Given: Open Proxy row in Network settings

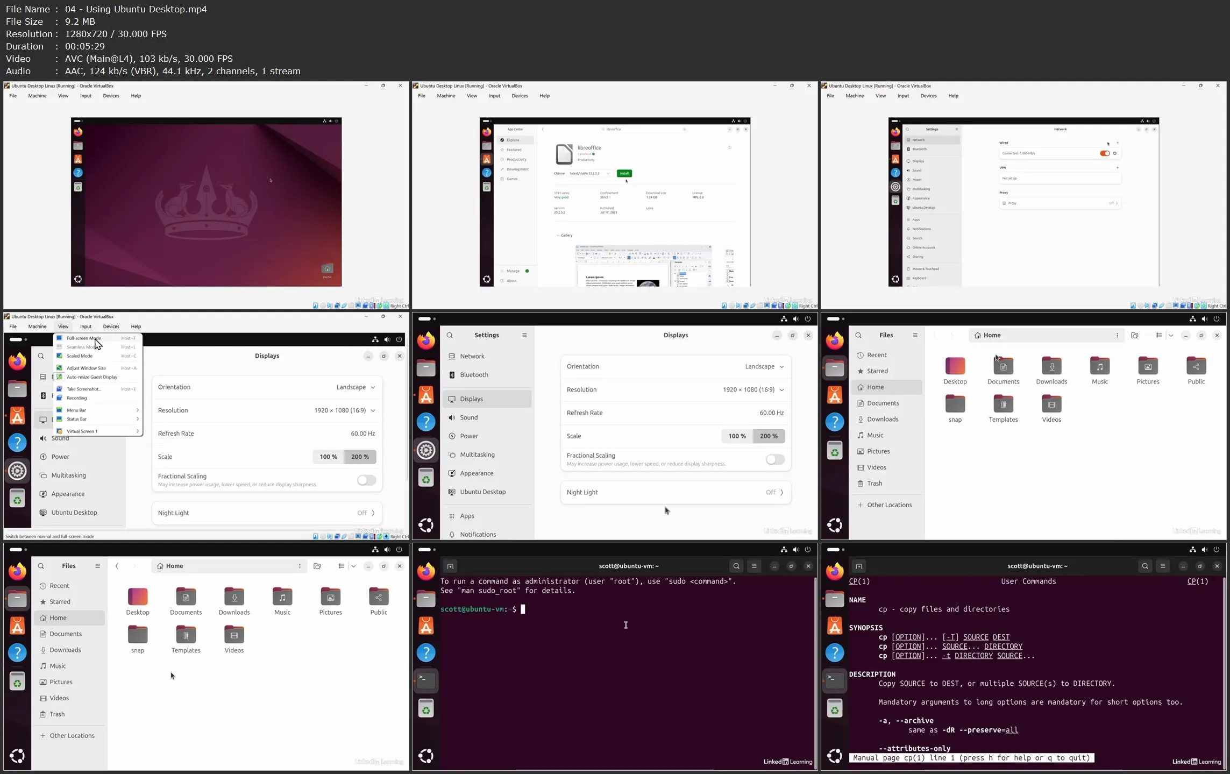Looking at the screenshot, I should pyautogui.click(x=1059, y=203).
